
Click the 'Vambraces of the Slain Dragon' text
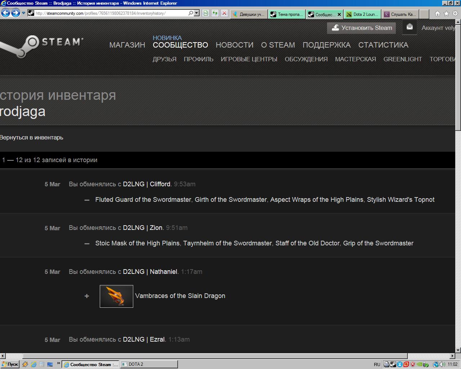coord(180,296)
